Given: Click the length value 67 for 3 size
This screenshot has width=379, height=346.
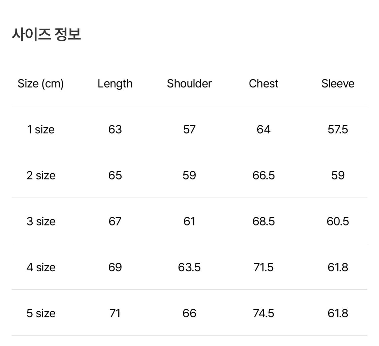Looking at the screenshot, I should tap(115, 221).
